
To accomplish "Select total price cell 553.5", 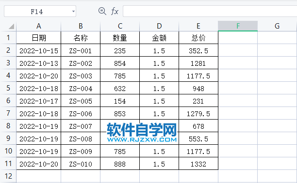I will pos(198,138).
